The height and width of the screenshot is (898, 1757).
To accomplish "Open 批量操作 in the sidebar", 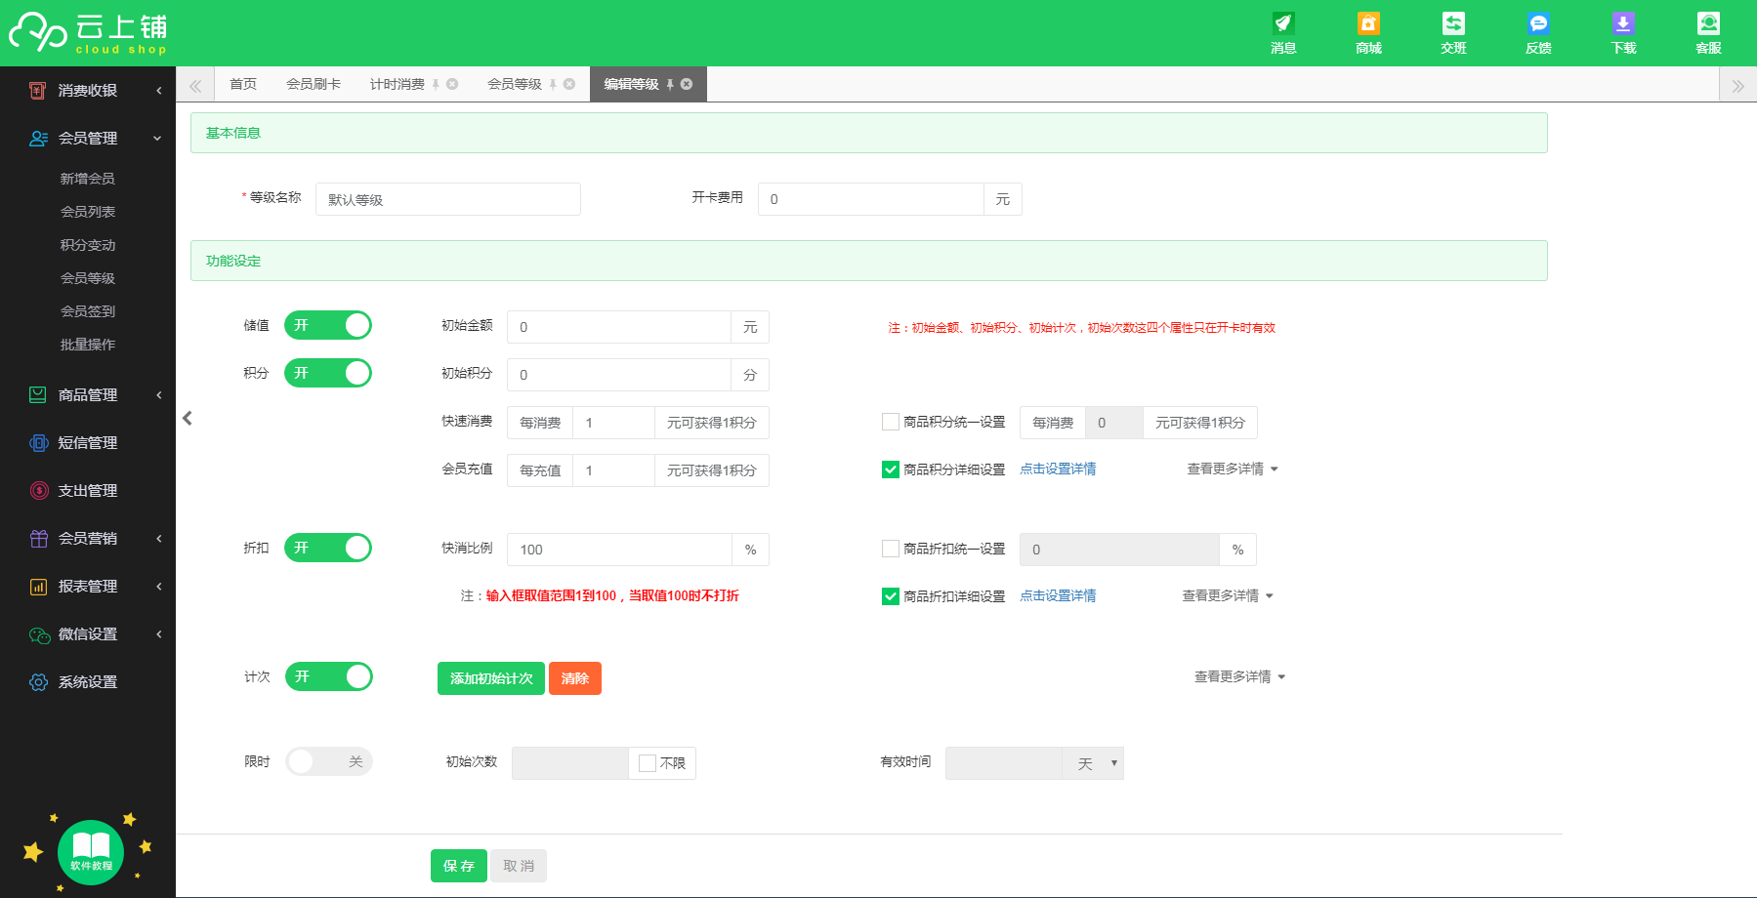I will [88, 345].
